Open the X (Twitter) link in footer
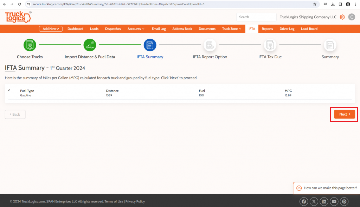This screenshot has height=207, width=360. (314, 201)
